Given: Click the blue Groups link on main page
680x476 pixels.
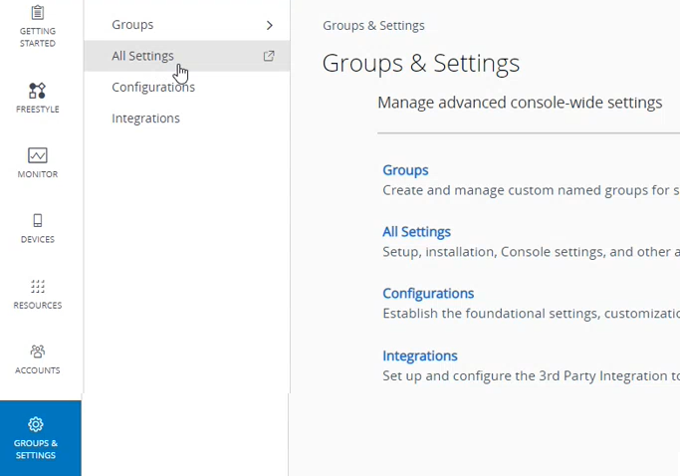Looking at the screenshot, I should [405, 170].
